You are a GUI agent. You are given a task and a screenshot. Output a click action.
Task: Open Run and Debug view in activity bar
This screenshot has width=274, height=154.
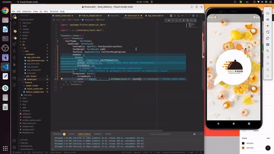[x=15, y=38]
